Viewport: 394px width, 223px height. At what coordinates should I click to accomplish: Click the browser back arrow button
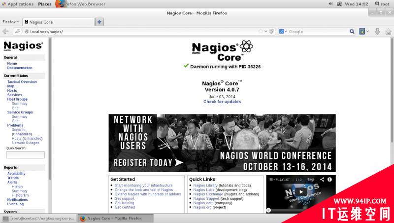[5, 32]
